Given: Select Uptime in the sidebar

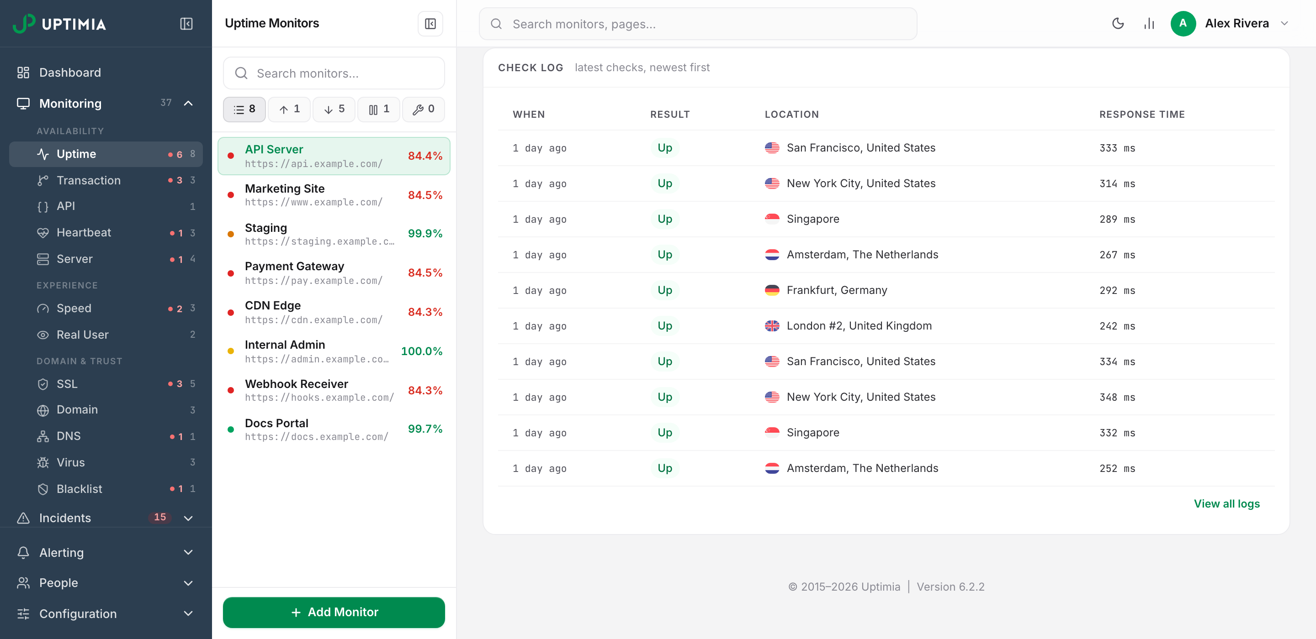Looking at the screenshot, I should point(106,154).
